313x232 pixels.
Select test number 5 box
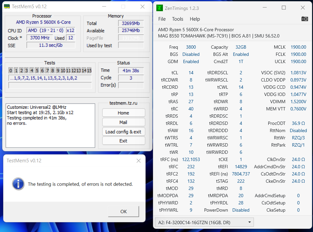point(37,70)
